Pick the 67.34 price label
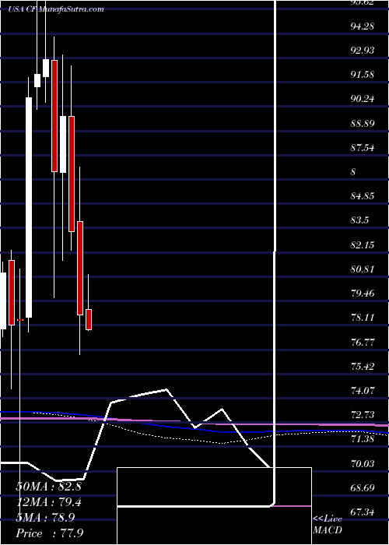Image resolution: width=389 pixels, height=545 pixels. tap(362, 512)
